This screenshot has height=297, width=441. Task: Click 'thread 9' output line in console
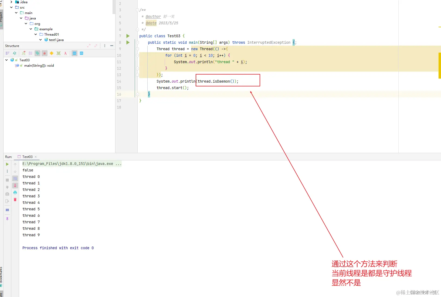click(31, 235)
